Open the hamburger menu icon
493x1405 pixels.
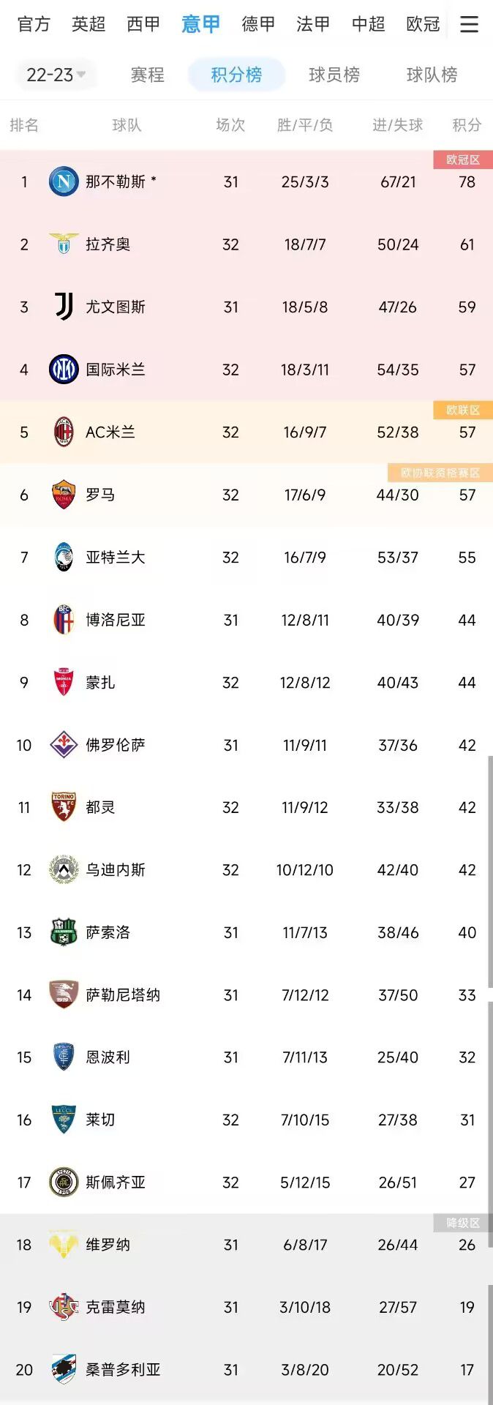(469, 24)
